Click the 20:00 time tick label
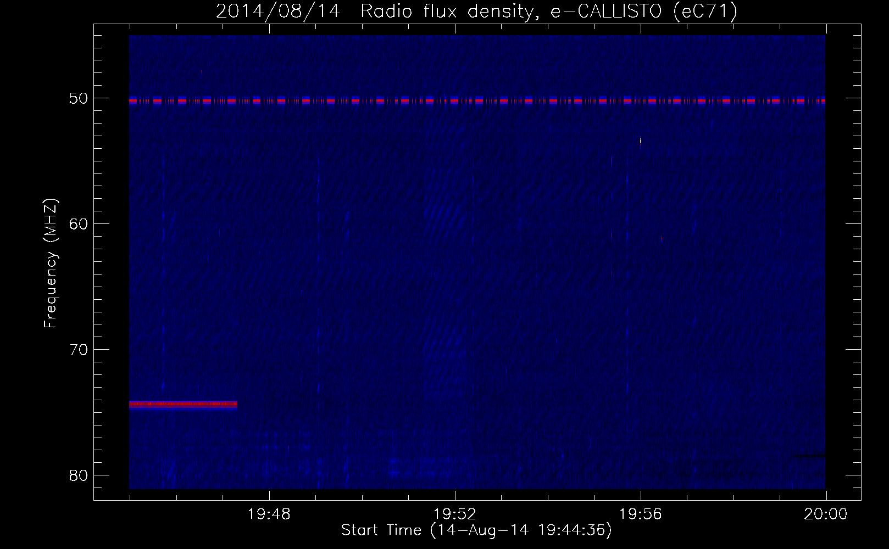The image size is (889, 549). pyautogui.click(x=826, y=514)
